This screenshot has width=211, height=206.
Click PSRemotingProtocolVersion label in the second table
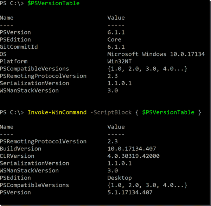(x=43, y=142)
